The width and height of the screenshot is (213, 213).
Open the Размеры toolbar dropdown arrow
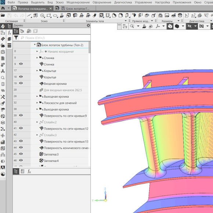178,21
